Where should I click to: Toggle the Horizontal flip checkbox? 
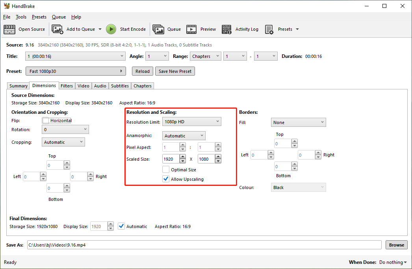pos(45,121)
